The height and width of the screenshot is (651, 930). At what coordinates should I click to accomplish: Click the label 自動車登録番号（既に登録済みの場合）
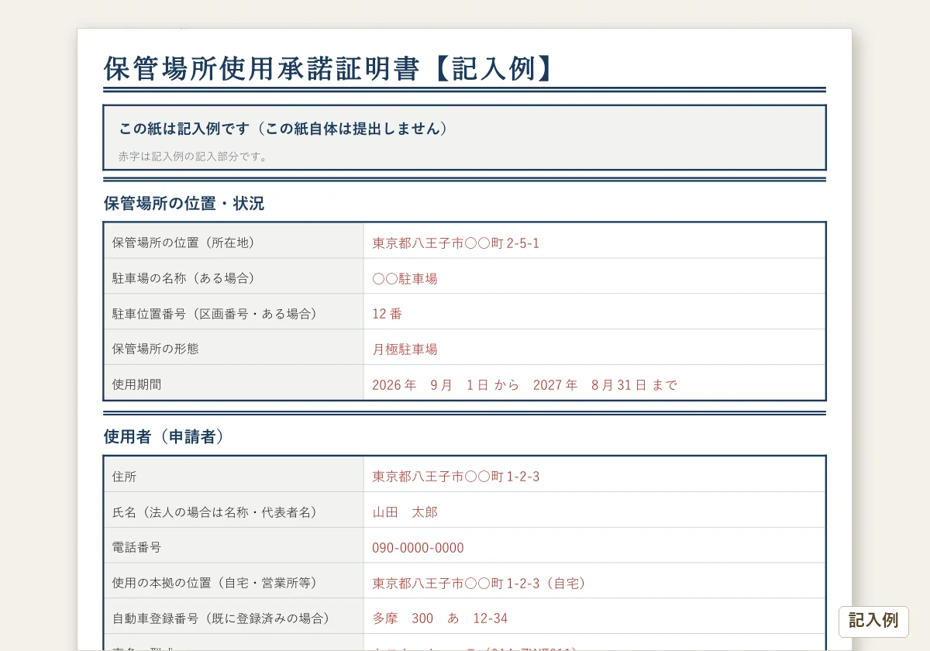coord(221,618)
